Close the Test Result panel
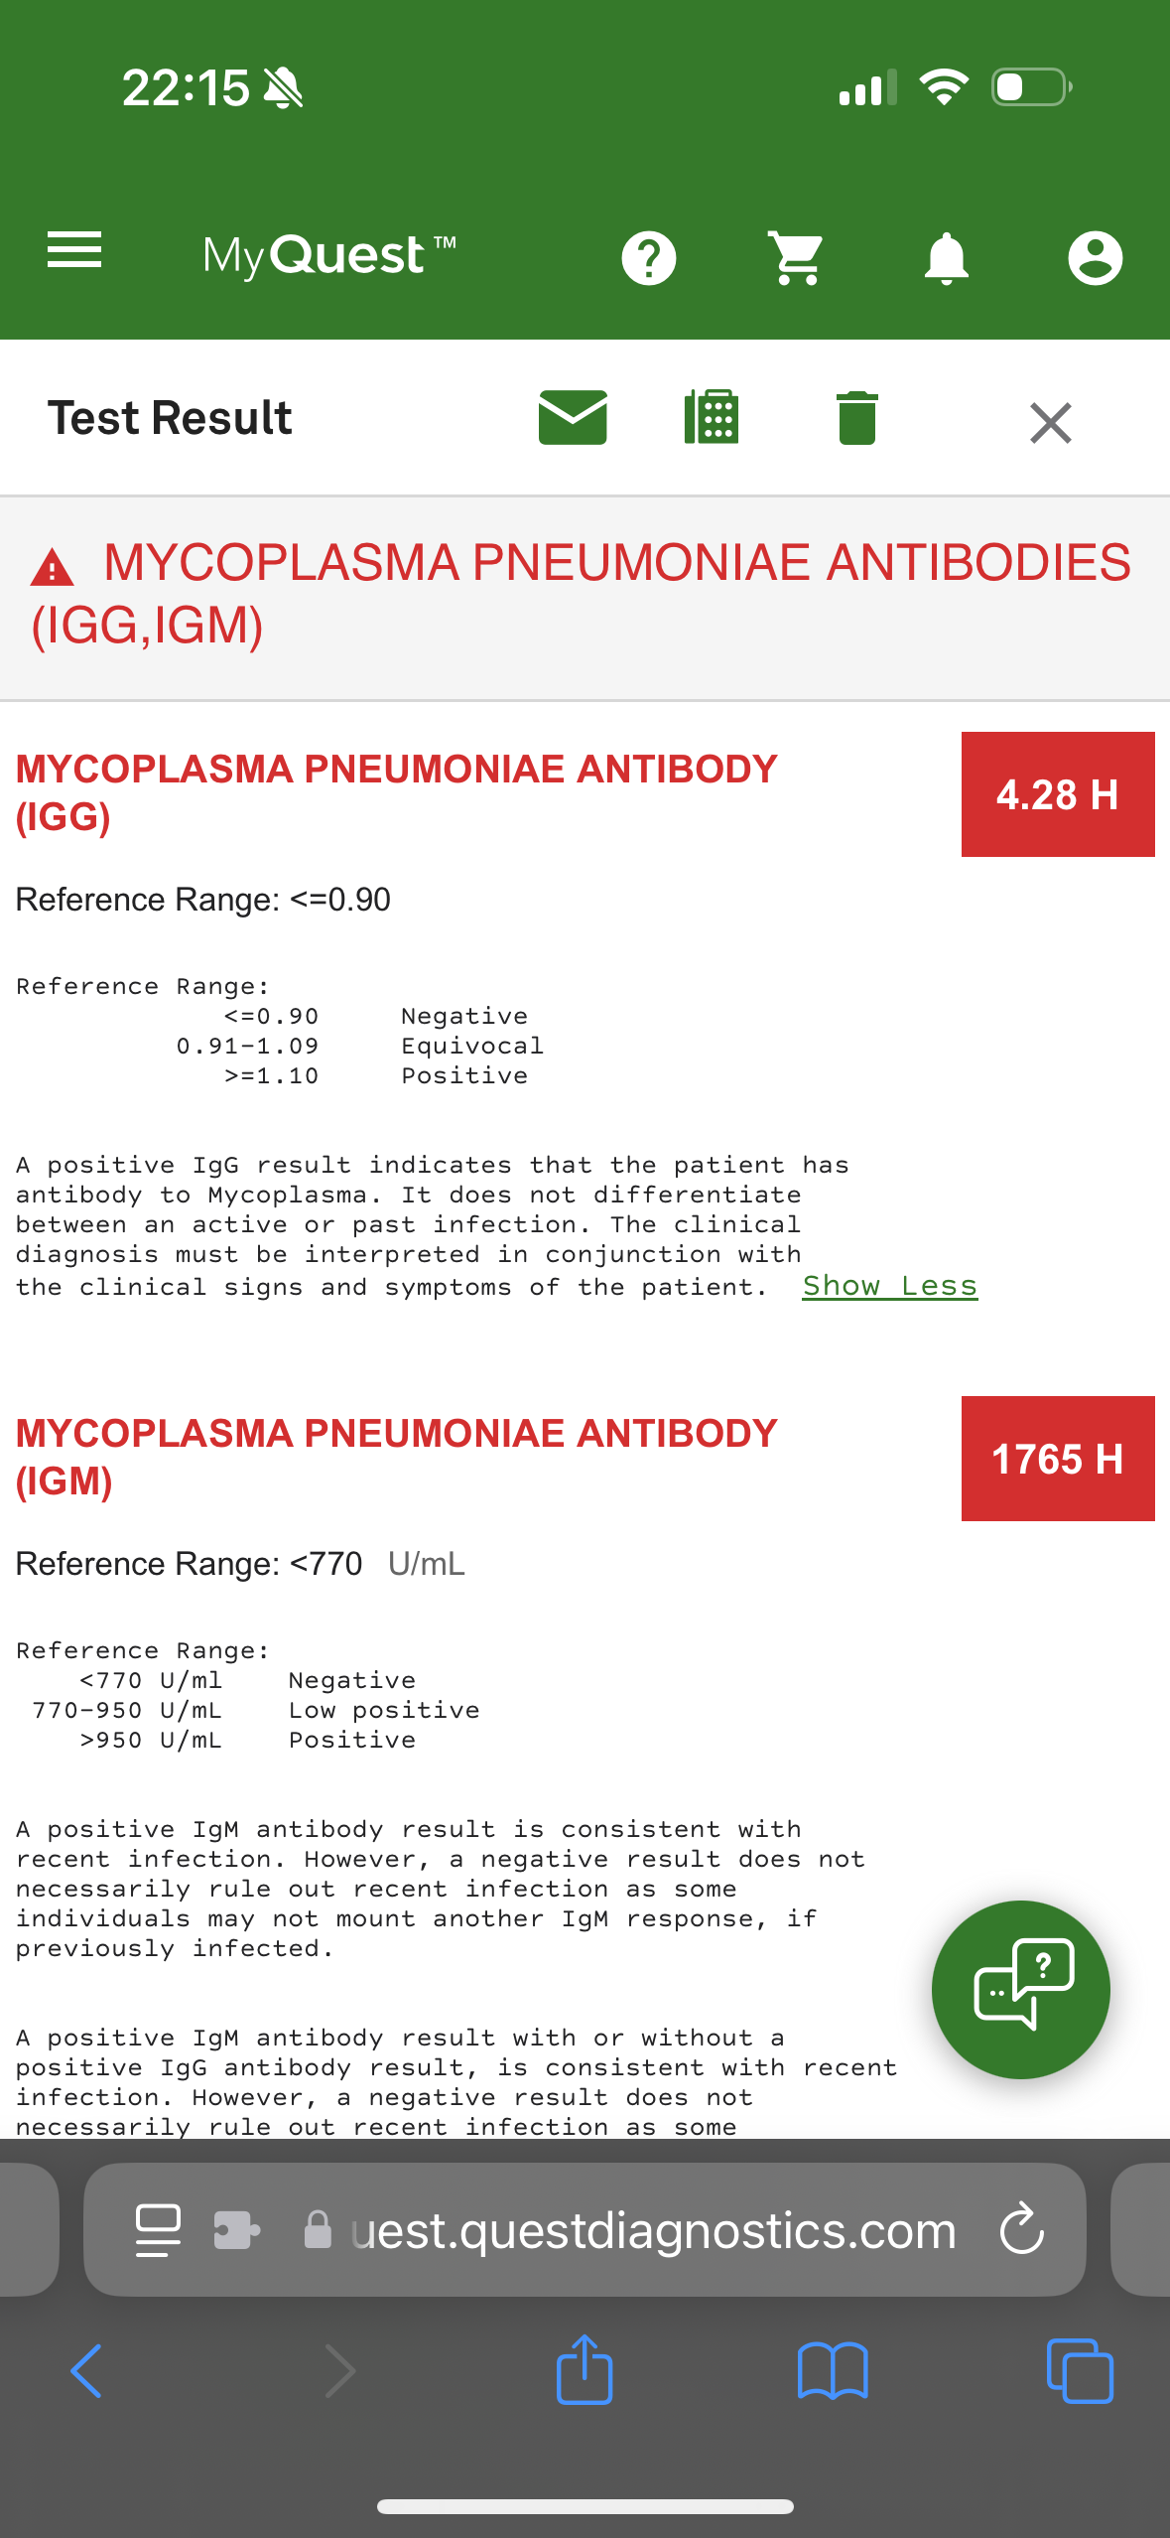 pyautogui.click(x=1051, y=423)
